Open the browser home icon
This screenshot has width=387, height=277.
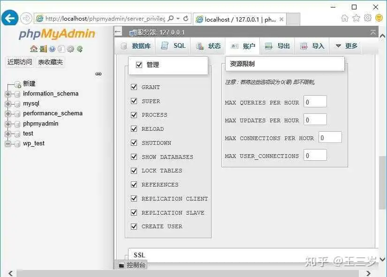point(345,18)
